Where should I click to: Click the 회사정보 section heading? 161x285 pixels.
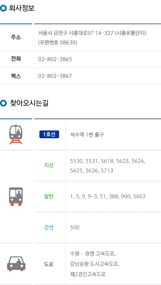pyautogui.click(x=21, y=8)
